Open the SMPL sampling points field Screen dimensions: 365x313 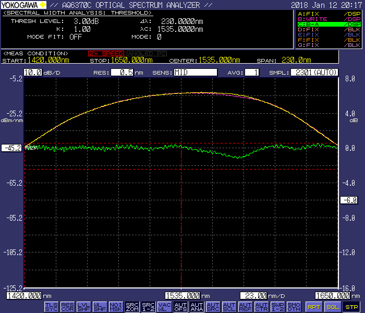pyautogui.click(x=314, y=73)
